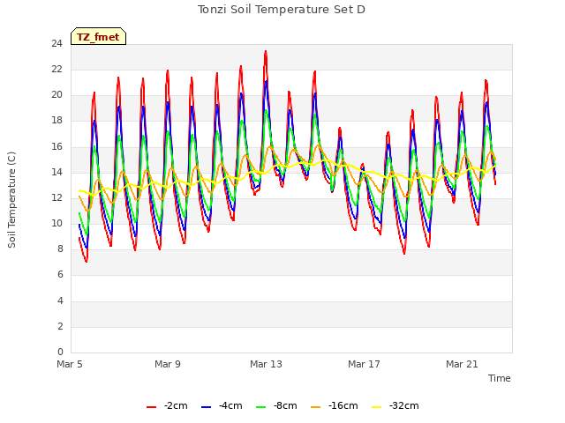Click the 4 y-axis tick label
The image size is (565, 423).
[60, 301]
